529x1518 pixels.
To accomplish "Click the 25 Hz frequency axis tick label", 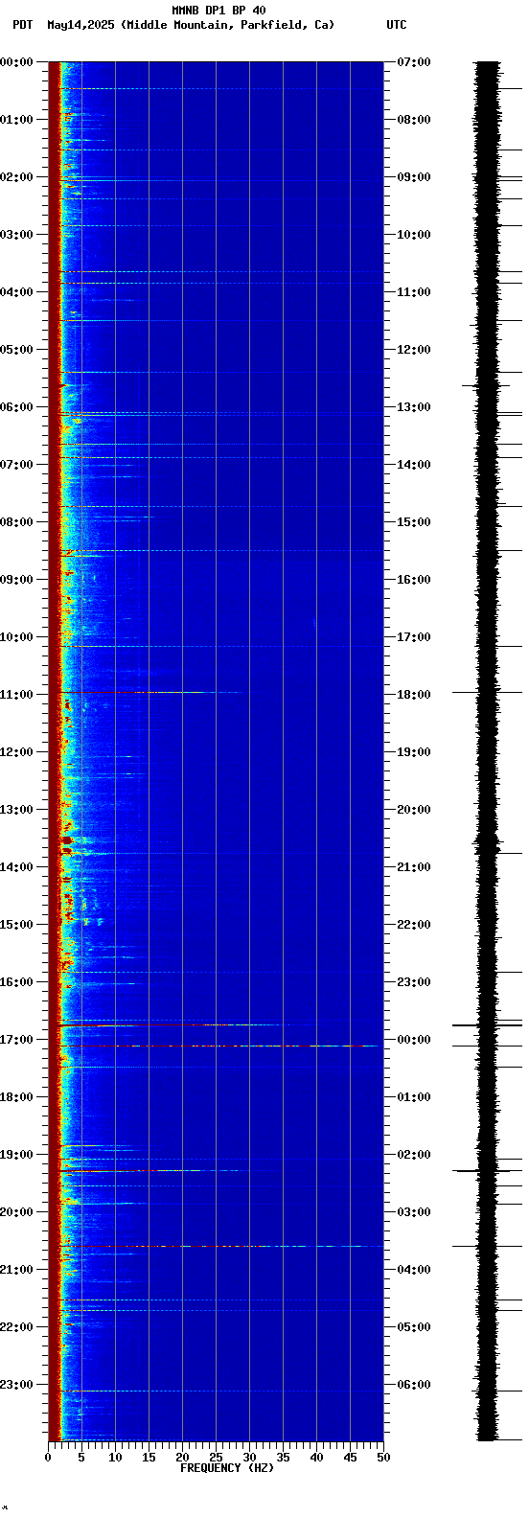I will tap(216, 1458).
